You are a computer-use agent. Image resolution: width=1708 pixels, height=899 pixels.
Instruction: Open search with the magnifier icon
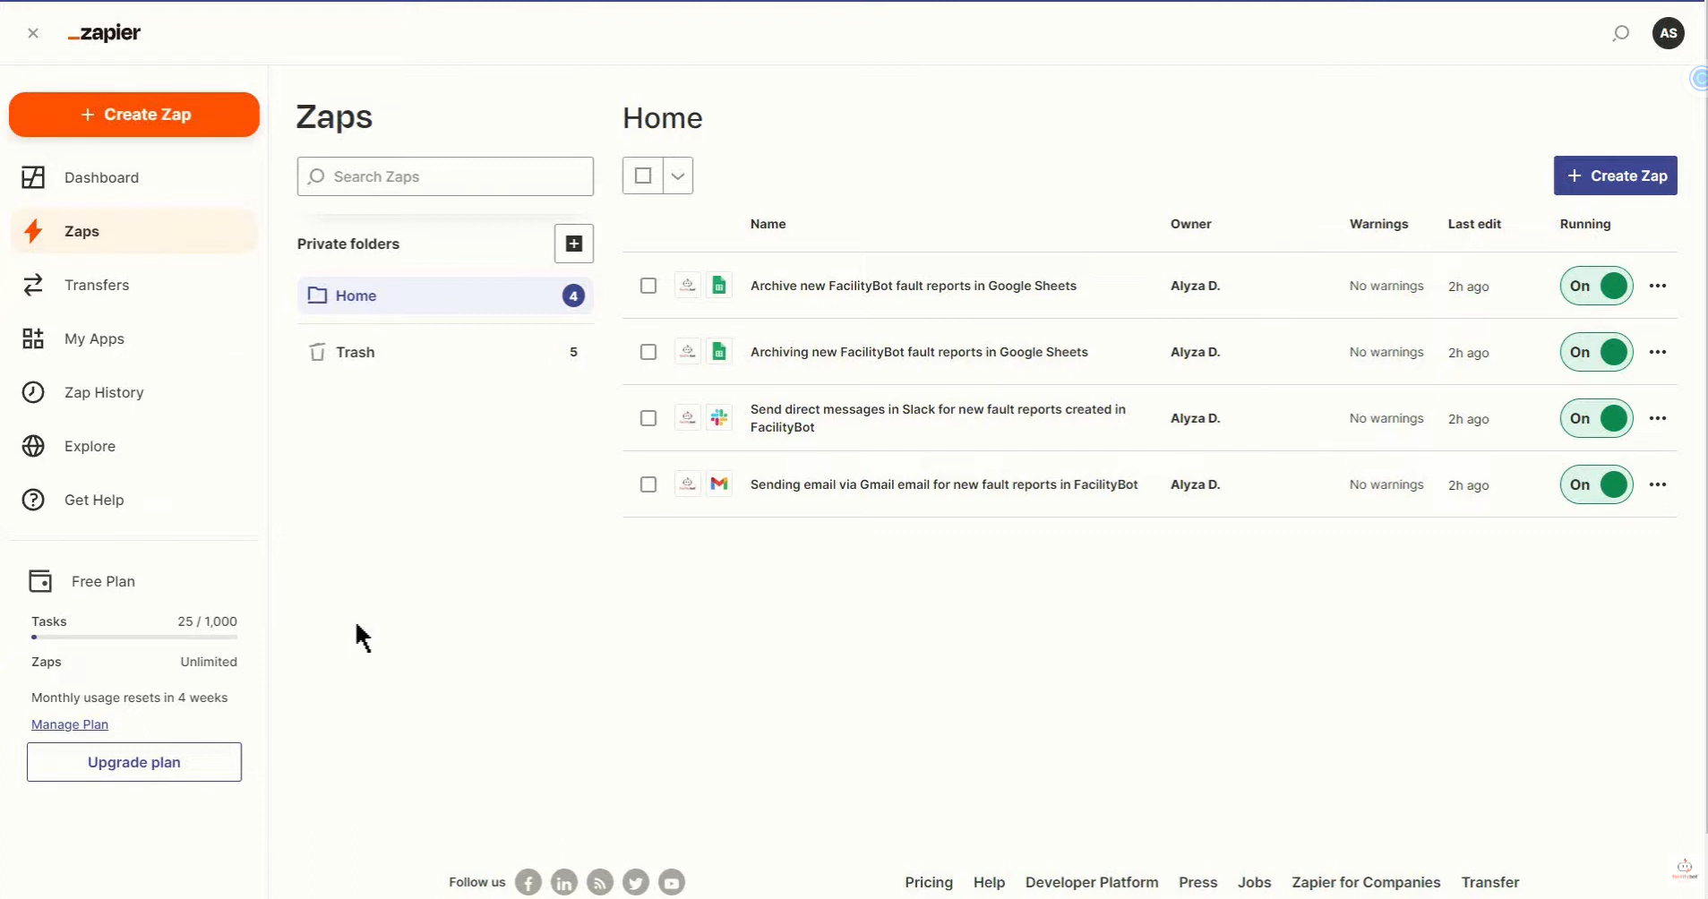[x=1620, y=33]
